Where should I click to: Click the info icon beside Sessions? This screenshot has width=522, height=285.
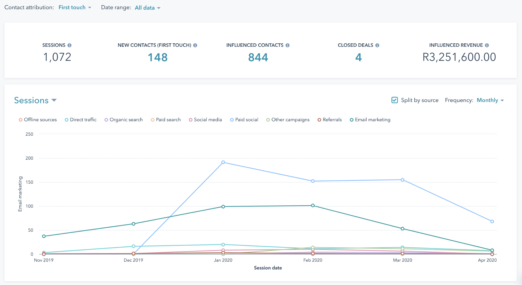tap(69, 45)
